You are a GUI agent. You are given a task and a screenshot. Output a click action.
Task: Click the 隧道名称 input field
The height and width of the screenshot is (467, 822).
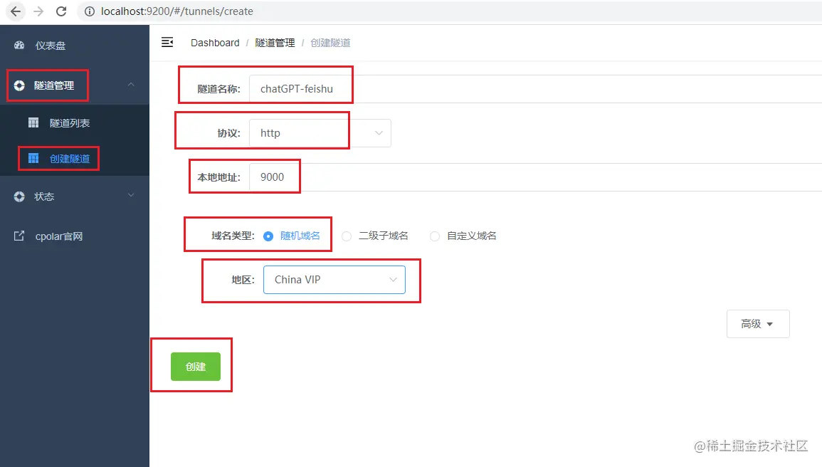tap(535, 88)
